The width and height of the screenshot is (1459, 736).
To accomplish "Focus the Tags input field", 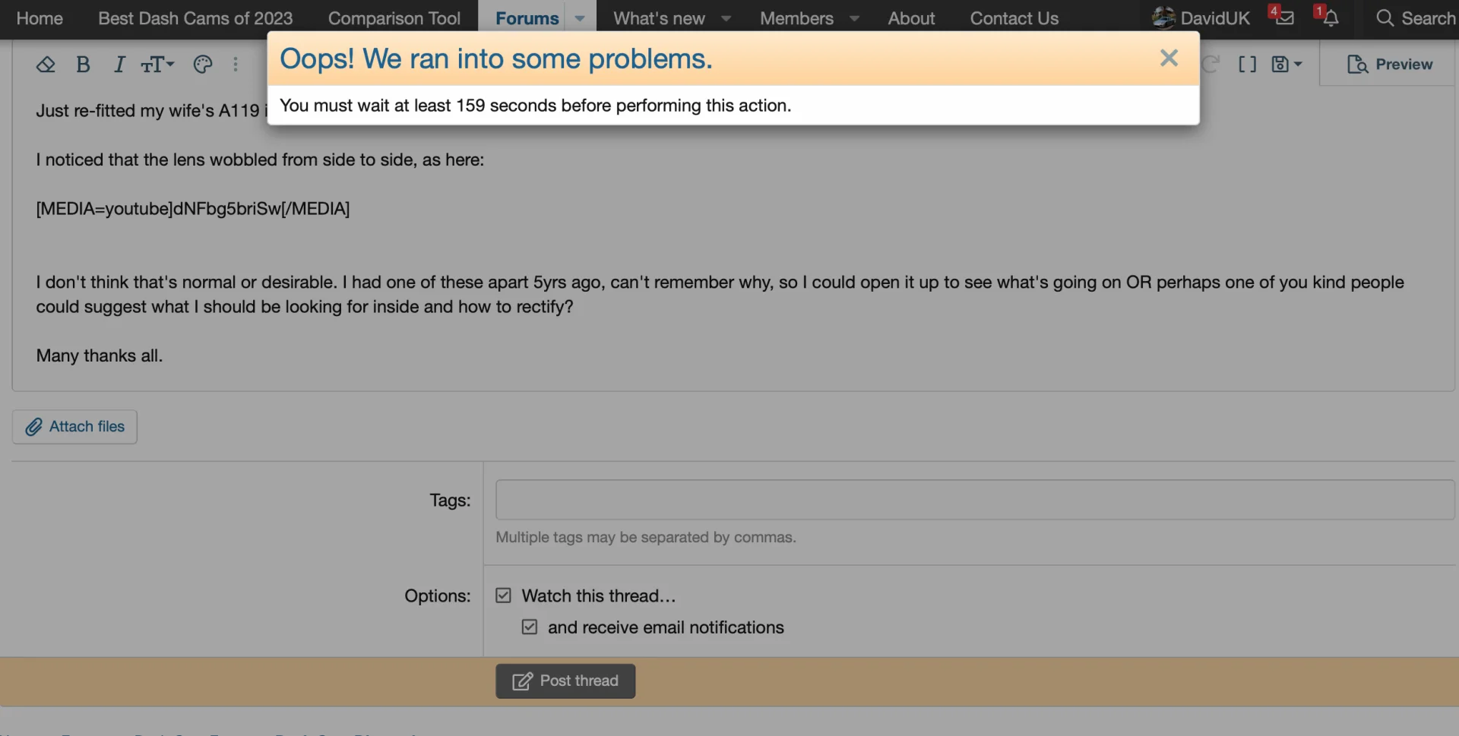I will click(x=975, y=500).
